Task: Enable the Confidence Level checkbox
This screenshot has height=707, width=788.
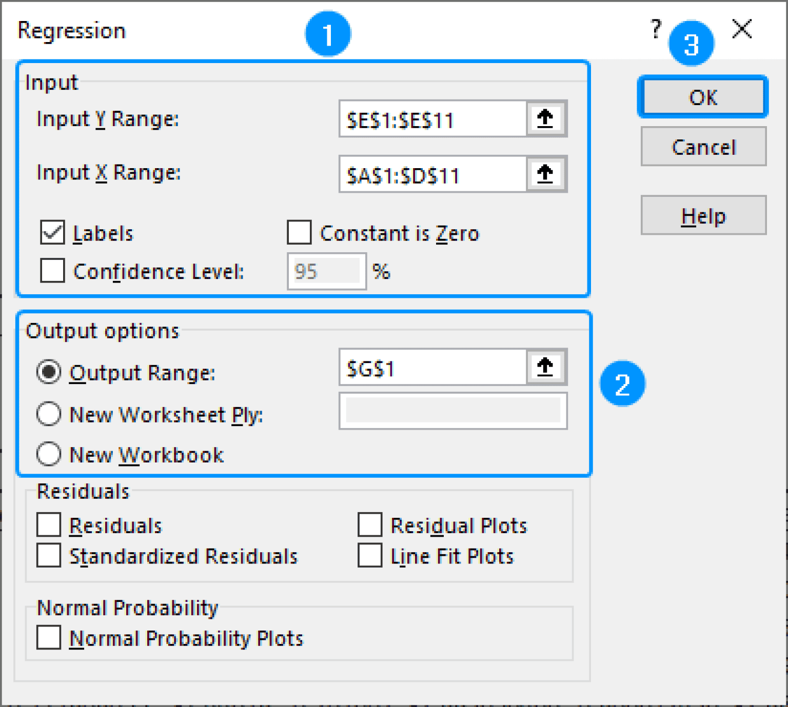Action: (52, 271)
